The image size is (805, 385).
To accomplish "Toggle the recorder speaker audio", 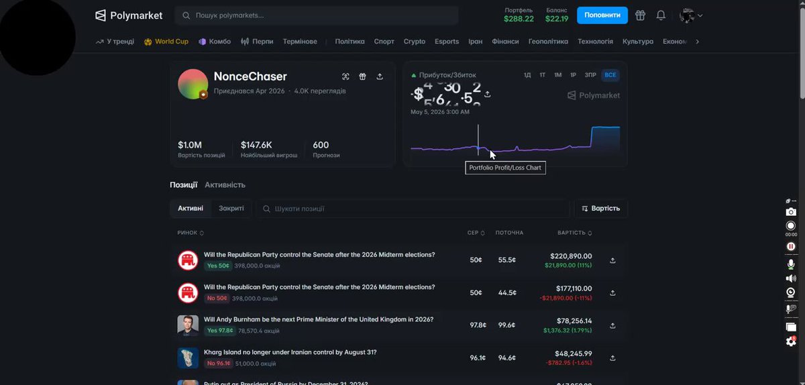I will 791,278.
